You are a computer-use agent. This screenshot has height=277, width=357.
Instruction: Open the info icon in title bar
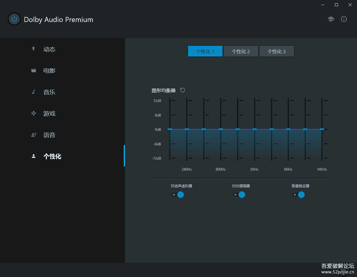[344, 19]
